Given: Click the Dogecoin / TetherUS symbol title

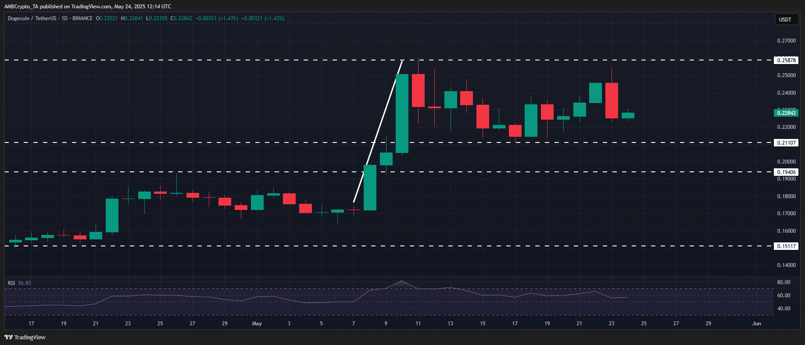Looking at the screenshot, I should point(32,18).
